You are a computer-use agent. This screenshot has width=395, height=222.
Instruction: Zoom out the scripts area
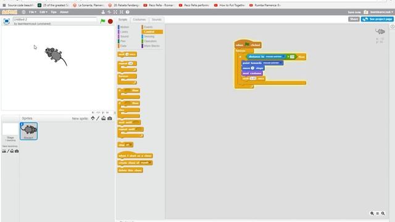click(x=372, y=213)
